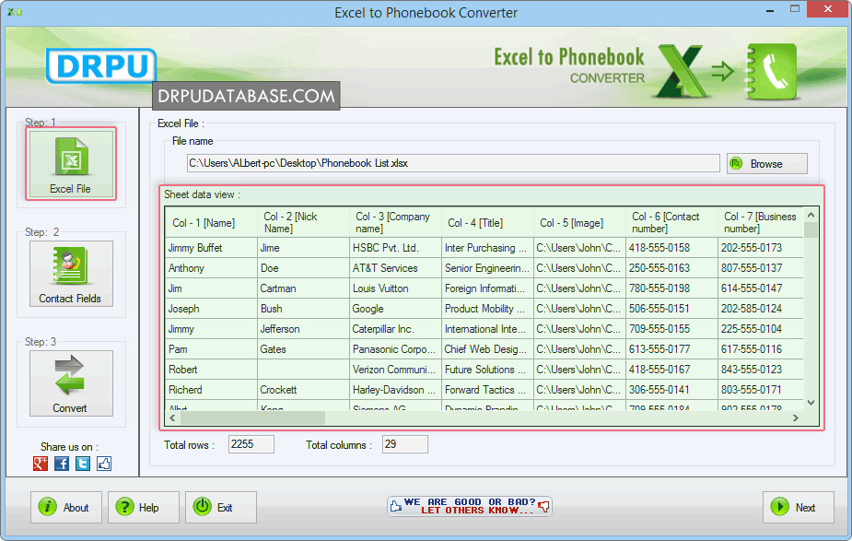Click the 'Cartman' nick name cell

click(303, 288)
